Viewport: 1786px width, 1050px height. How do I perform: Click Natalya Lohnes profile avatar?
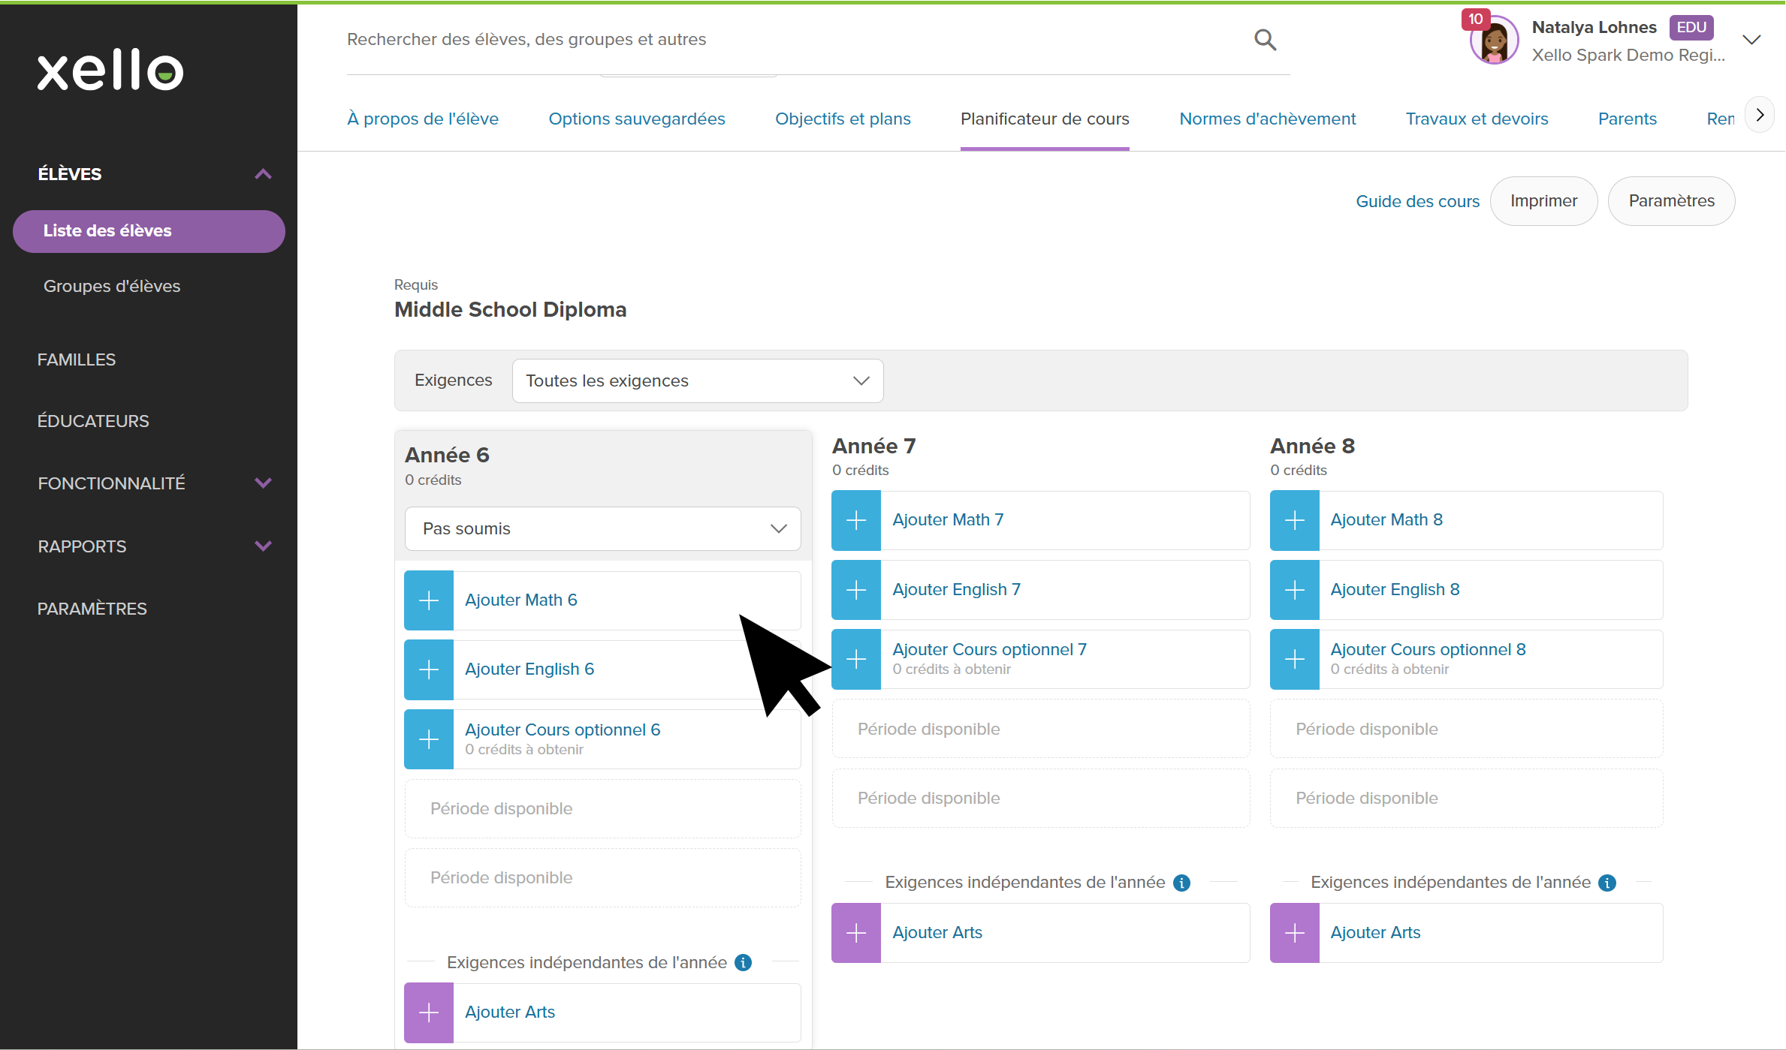tap(1493, 41)
